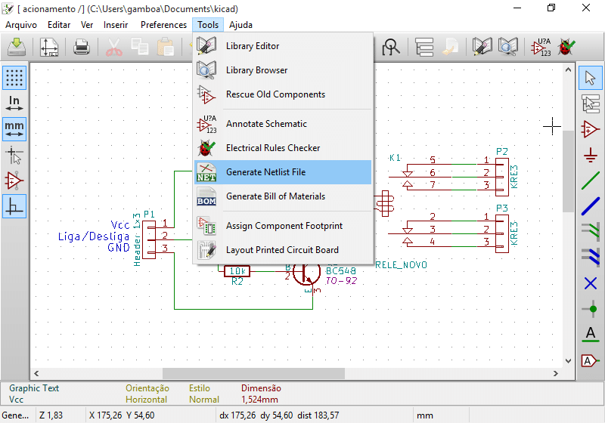Screen dimensions: 605x423
Task: Select Electrical Rules Checker menu entry
Action: (x=273, y=148)
